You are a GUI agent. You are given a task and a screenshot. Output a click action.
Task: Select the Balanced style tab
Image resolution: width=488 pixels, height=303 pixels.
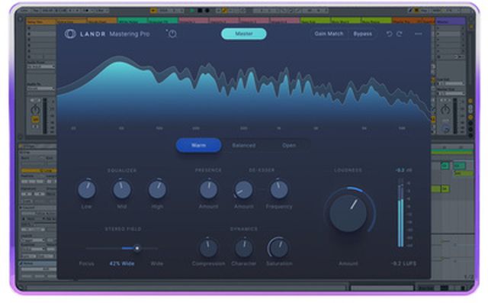click(x=244, y=146)
